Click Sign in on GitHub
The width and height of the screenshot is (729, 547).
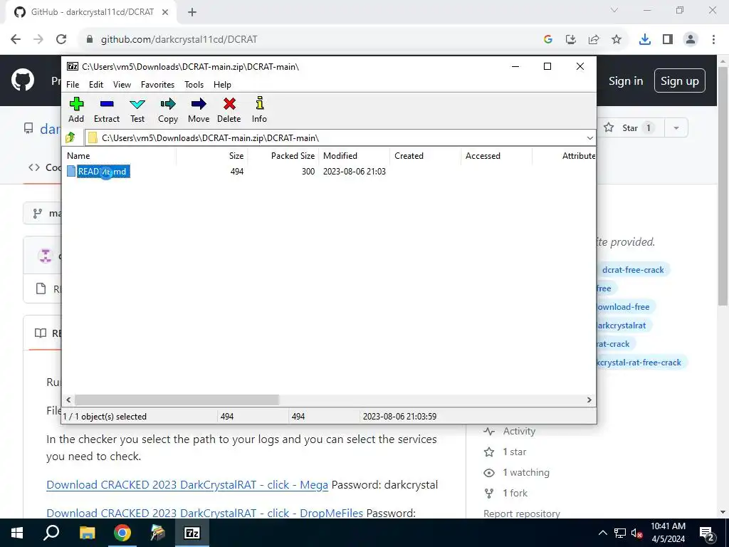626,81
